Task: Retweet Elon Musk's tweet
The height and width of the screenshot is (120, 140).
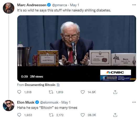Action: (x=51, y=115)
